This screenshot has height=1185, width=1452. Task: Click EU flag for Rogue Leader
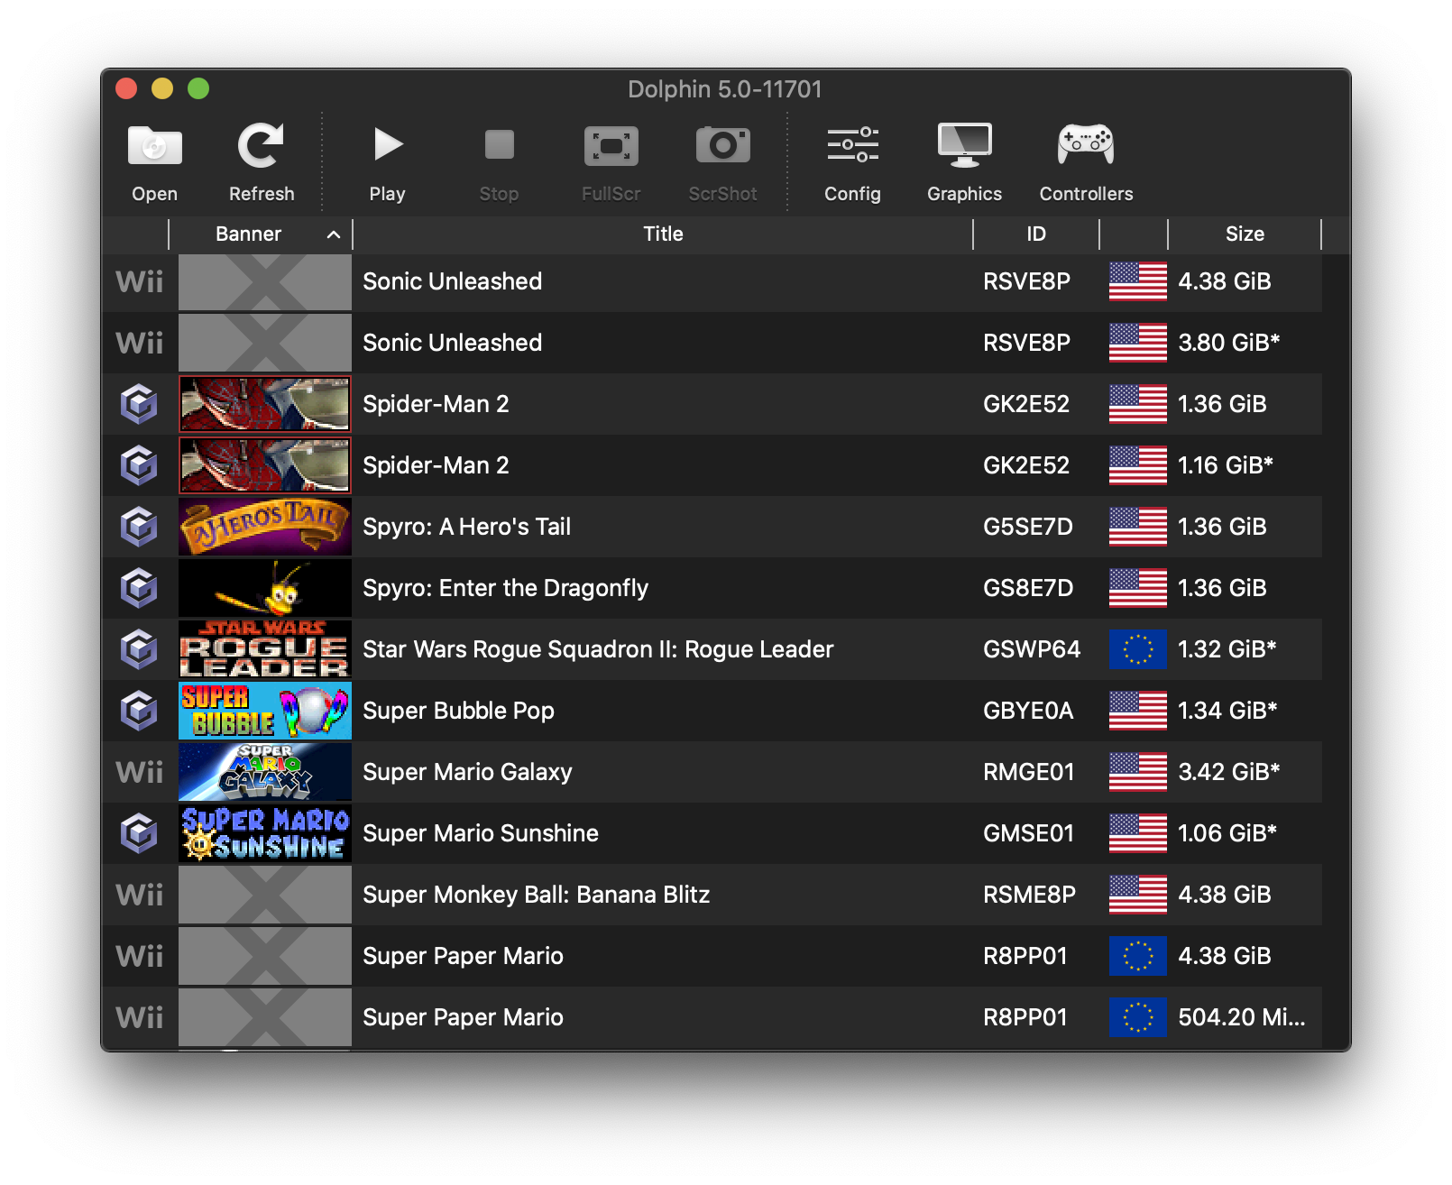pos(1137,649)
